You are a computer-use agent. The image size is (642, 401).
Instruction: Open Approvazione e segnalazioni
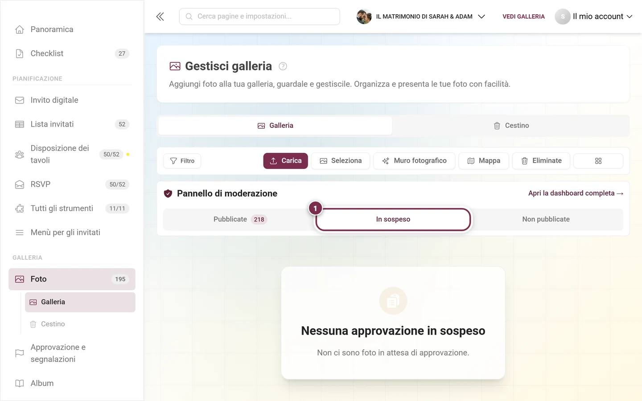pyautogui.click(x=72, y=353)
